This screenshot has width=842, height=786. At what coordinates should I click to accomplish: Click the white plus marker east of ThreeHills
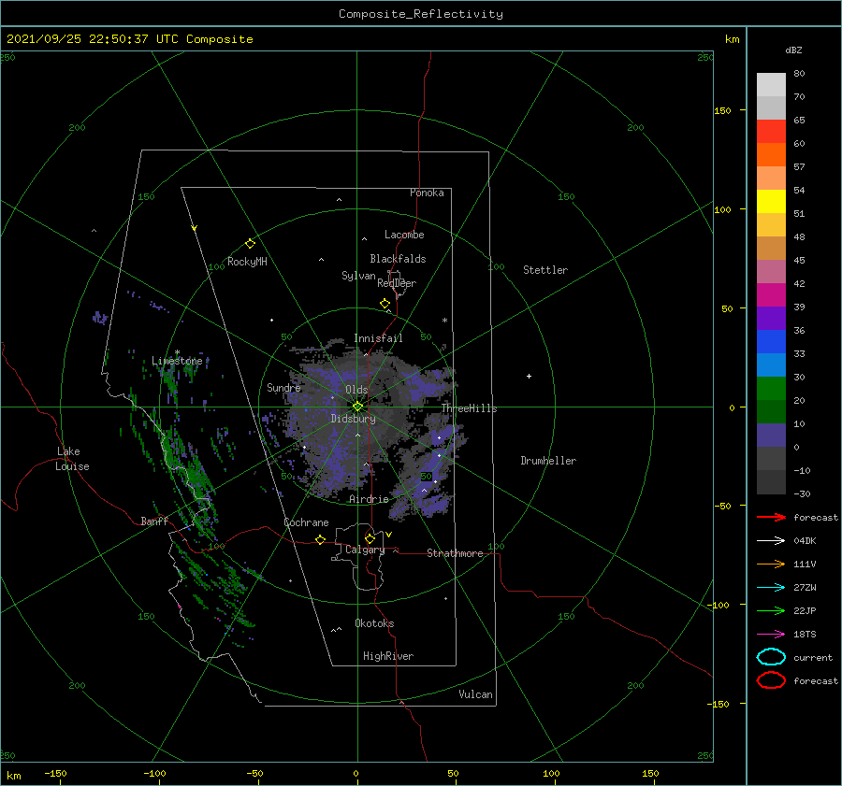(529, 376)
